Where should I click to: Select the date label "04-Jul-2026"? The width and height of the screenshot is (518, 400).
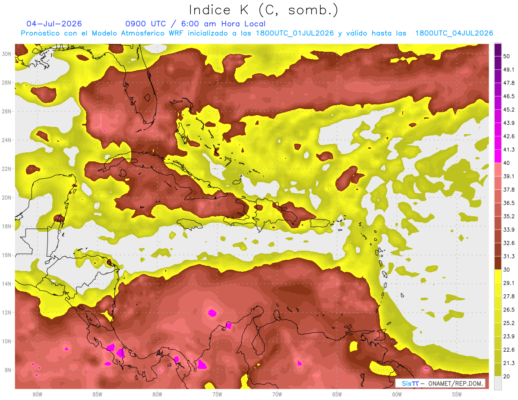pyautogui.click(x=54, y=24)
